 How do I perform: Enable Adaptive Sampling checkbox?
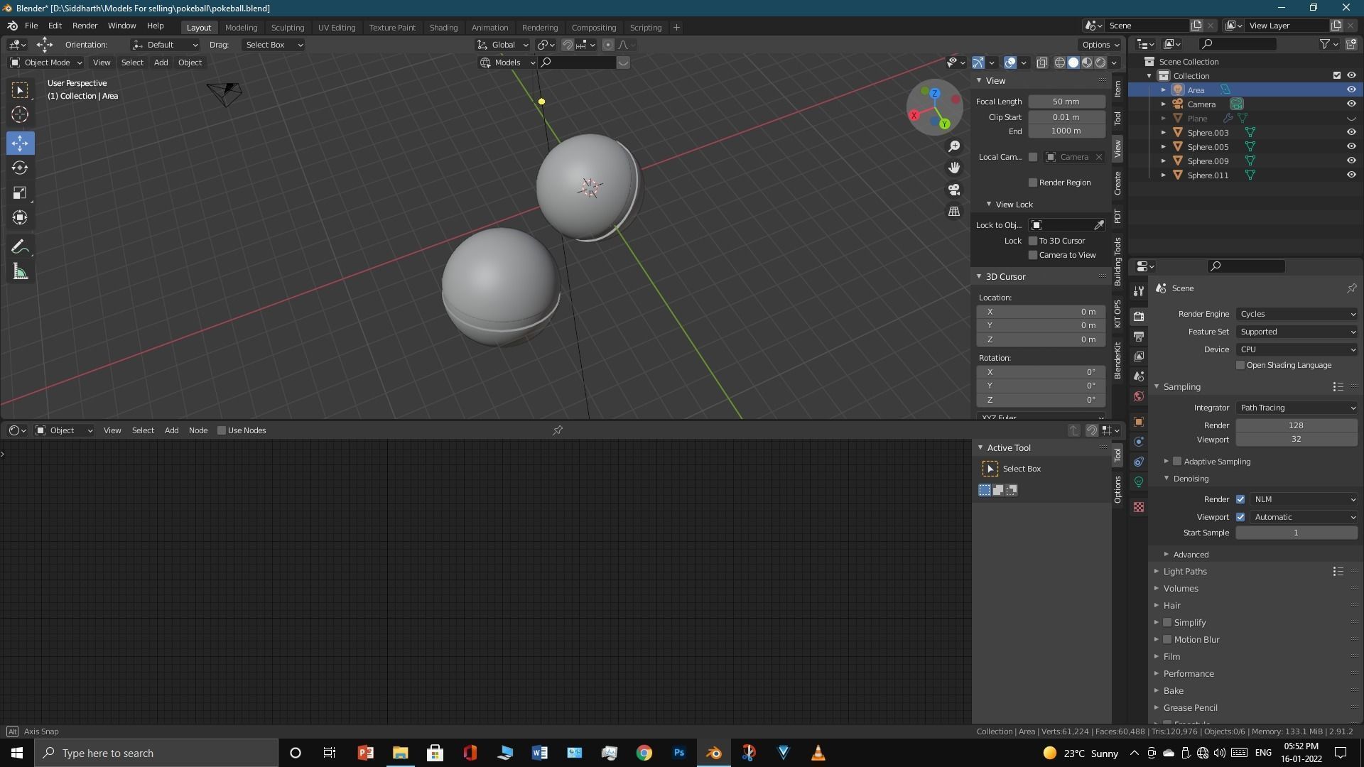[1177, 462]
